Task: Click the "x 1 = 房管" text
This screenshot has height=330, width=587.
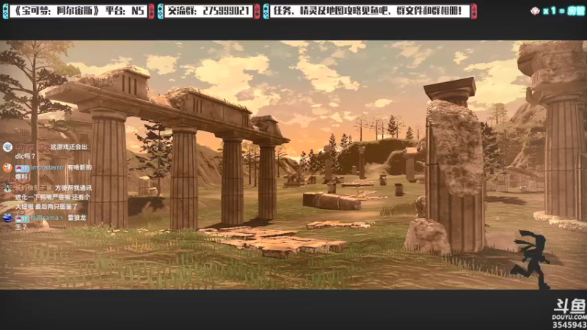Action: (564, 11)
